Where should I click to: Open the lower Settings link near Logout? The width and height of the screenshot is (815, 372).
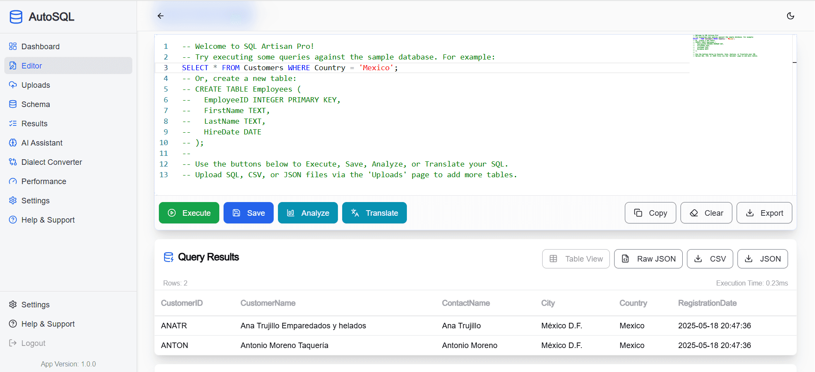(x=68, y=304)
